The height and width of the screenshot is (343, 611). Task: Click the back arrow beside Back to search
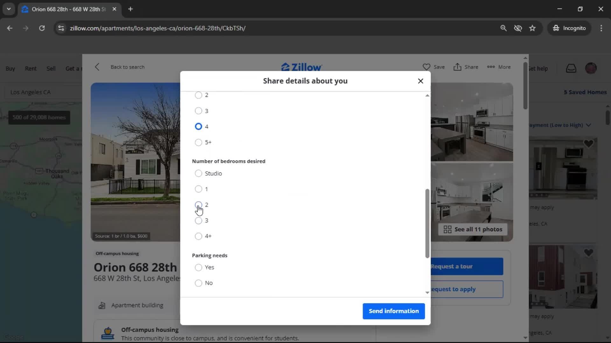[x=97, y=67]
